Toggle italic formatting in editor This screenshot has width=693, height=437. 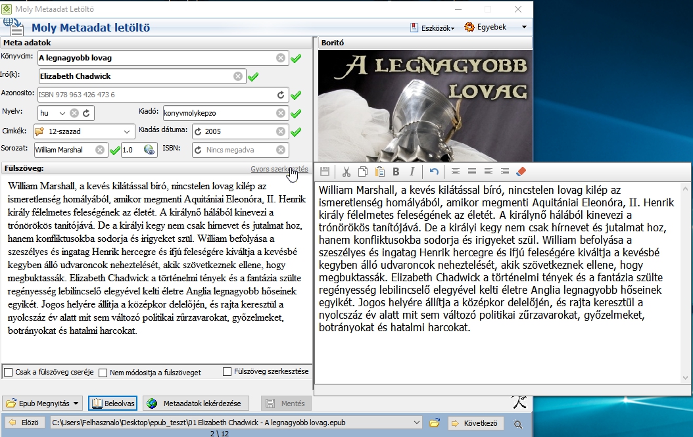tap(412, 172)
